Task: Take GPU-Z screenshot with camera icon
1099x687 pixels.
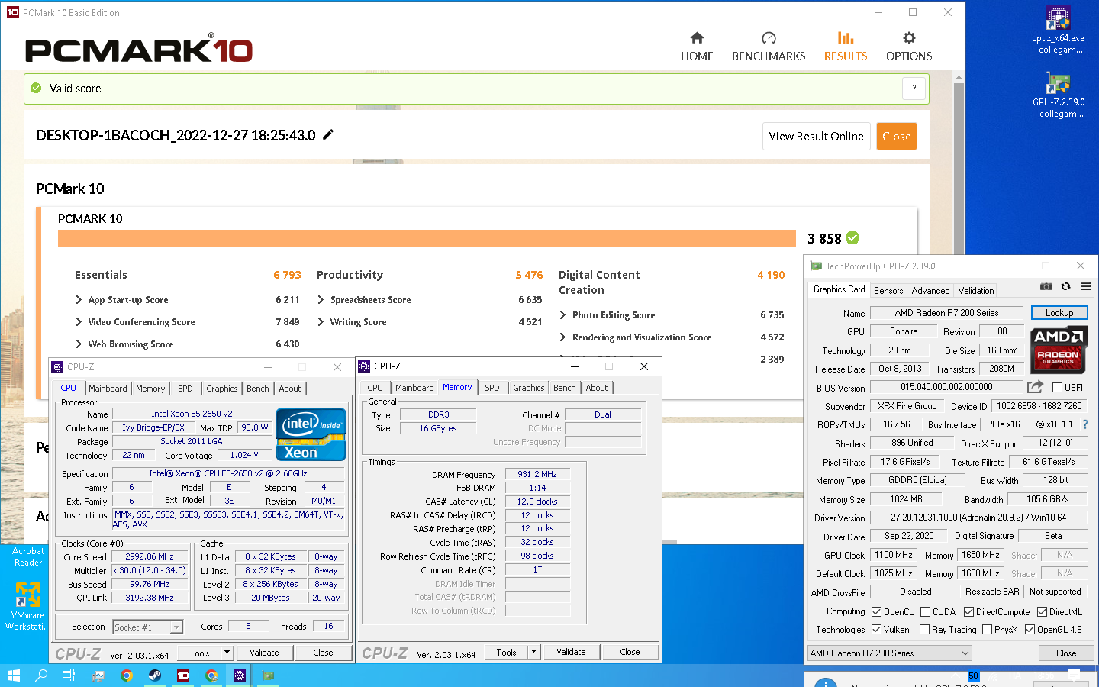Action: pyautogui.click(x=1046, y=286)
